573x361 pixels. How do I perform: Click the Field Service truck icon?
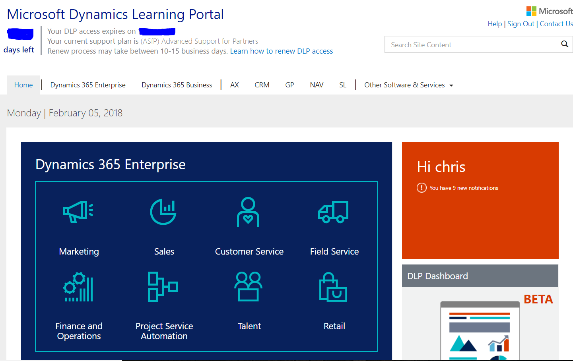tap(333, 212)
